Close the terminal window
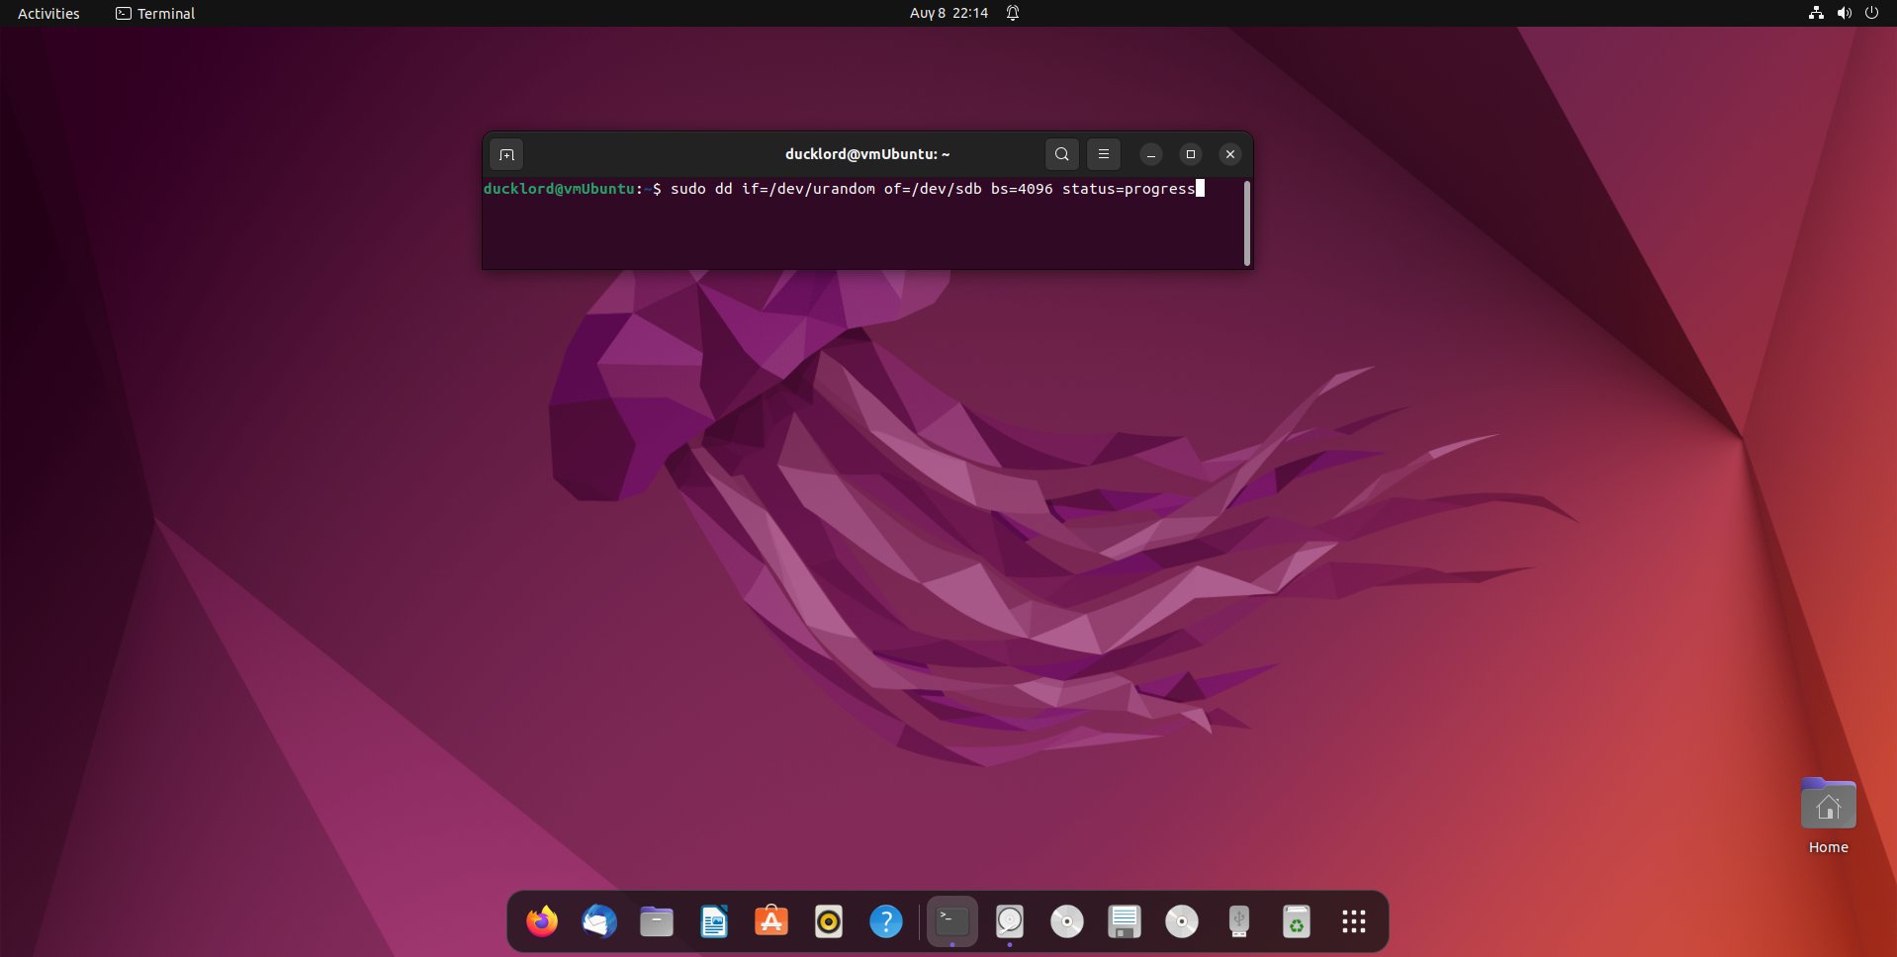Viewport: 1897px width, 957px height. [x=1230, y=154]
